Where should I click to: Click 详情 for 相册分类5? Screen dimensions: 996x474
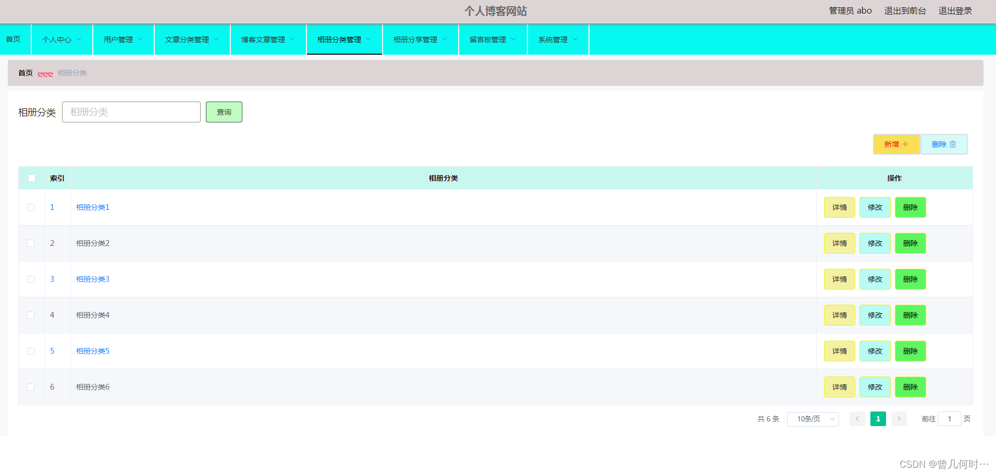[x=840, y=351]
